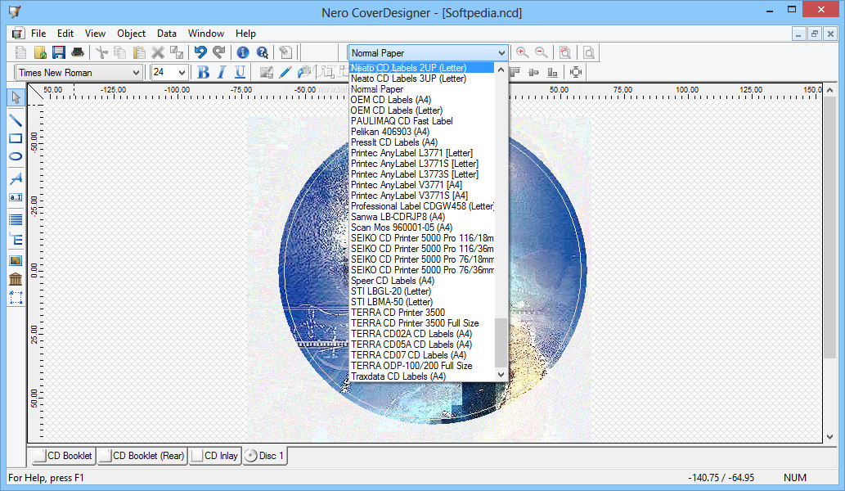Select Traxdata CD Labels (A4) in list

421,376
